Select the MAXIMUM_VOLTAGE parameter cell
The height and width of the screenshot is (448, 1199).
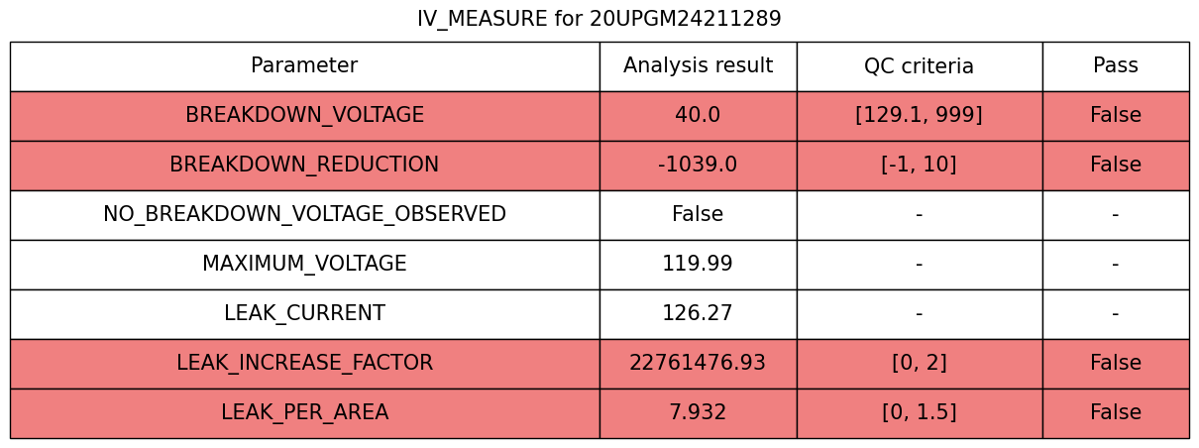coord(304,265)
